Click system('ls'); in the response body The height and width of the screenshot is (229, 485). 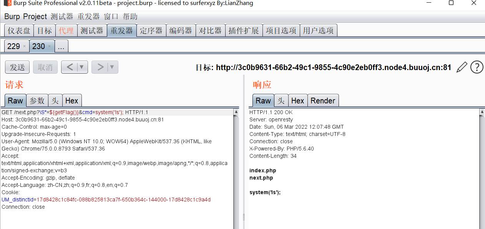pyautogui.click(x=265, y=192)
